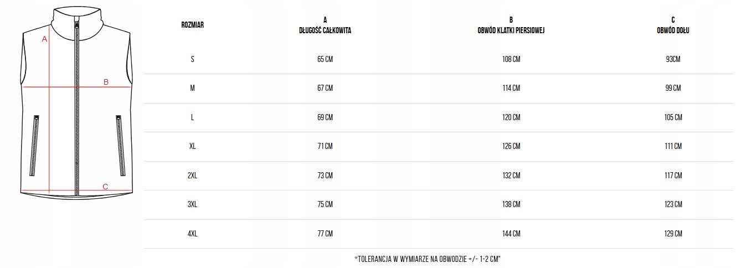This screenshot has height=268, width=751.
Task: Select the ROZMIAR column header
Action: pyautogui.click(x=192, y=25)
